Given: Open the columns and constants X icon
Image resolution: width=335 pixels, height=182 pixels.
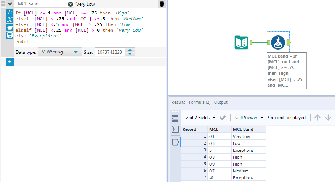Looking at the screenshot, I should [10, 20].
